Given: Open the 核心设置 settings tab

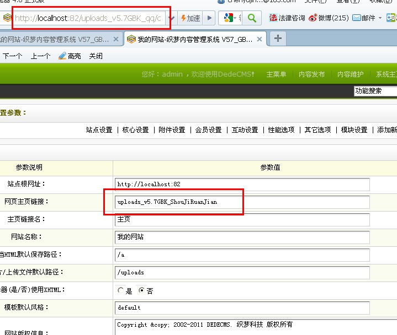Looking at the screenshot, I should 135,130.
